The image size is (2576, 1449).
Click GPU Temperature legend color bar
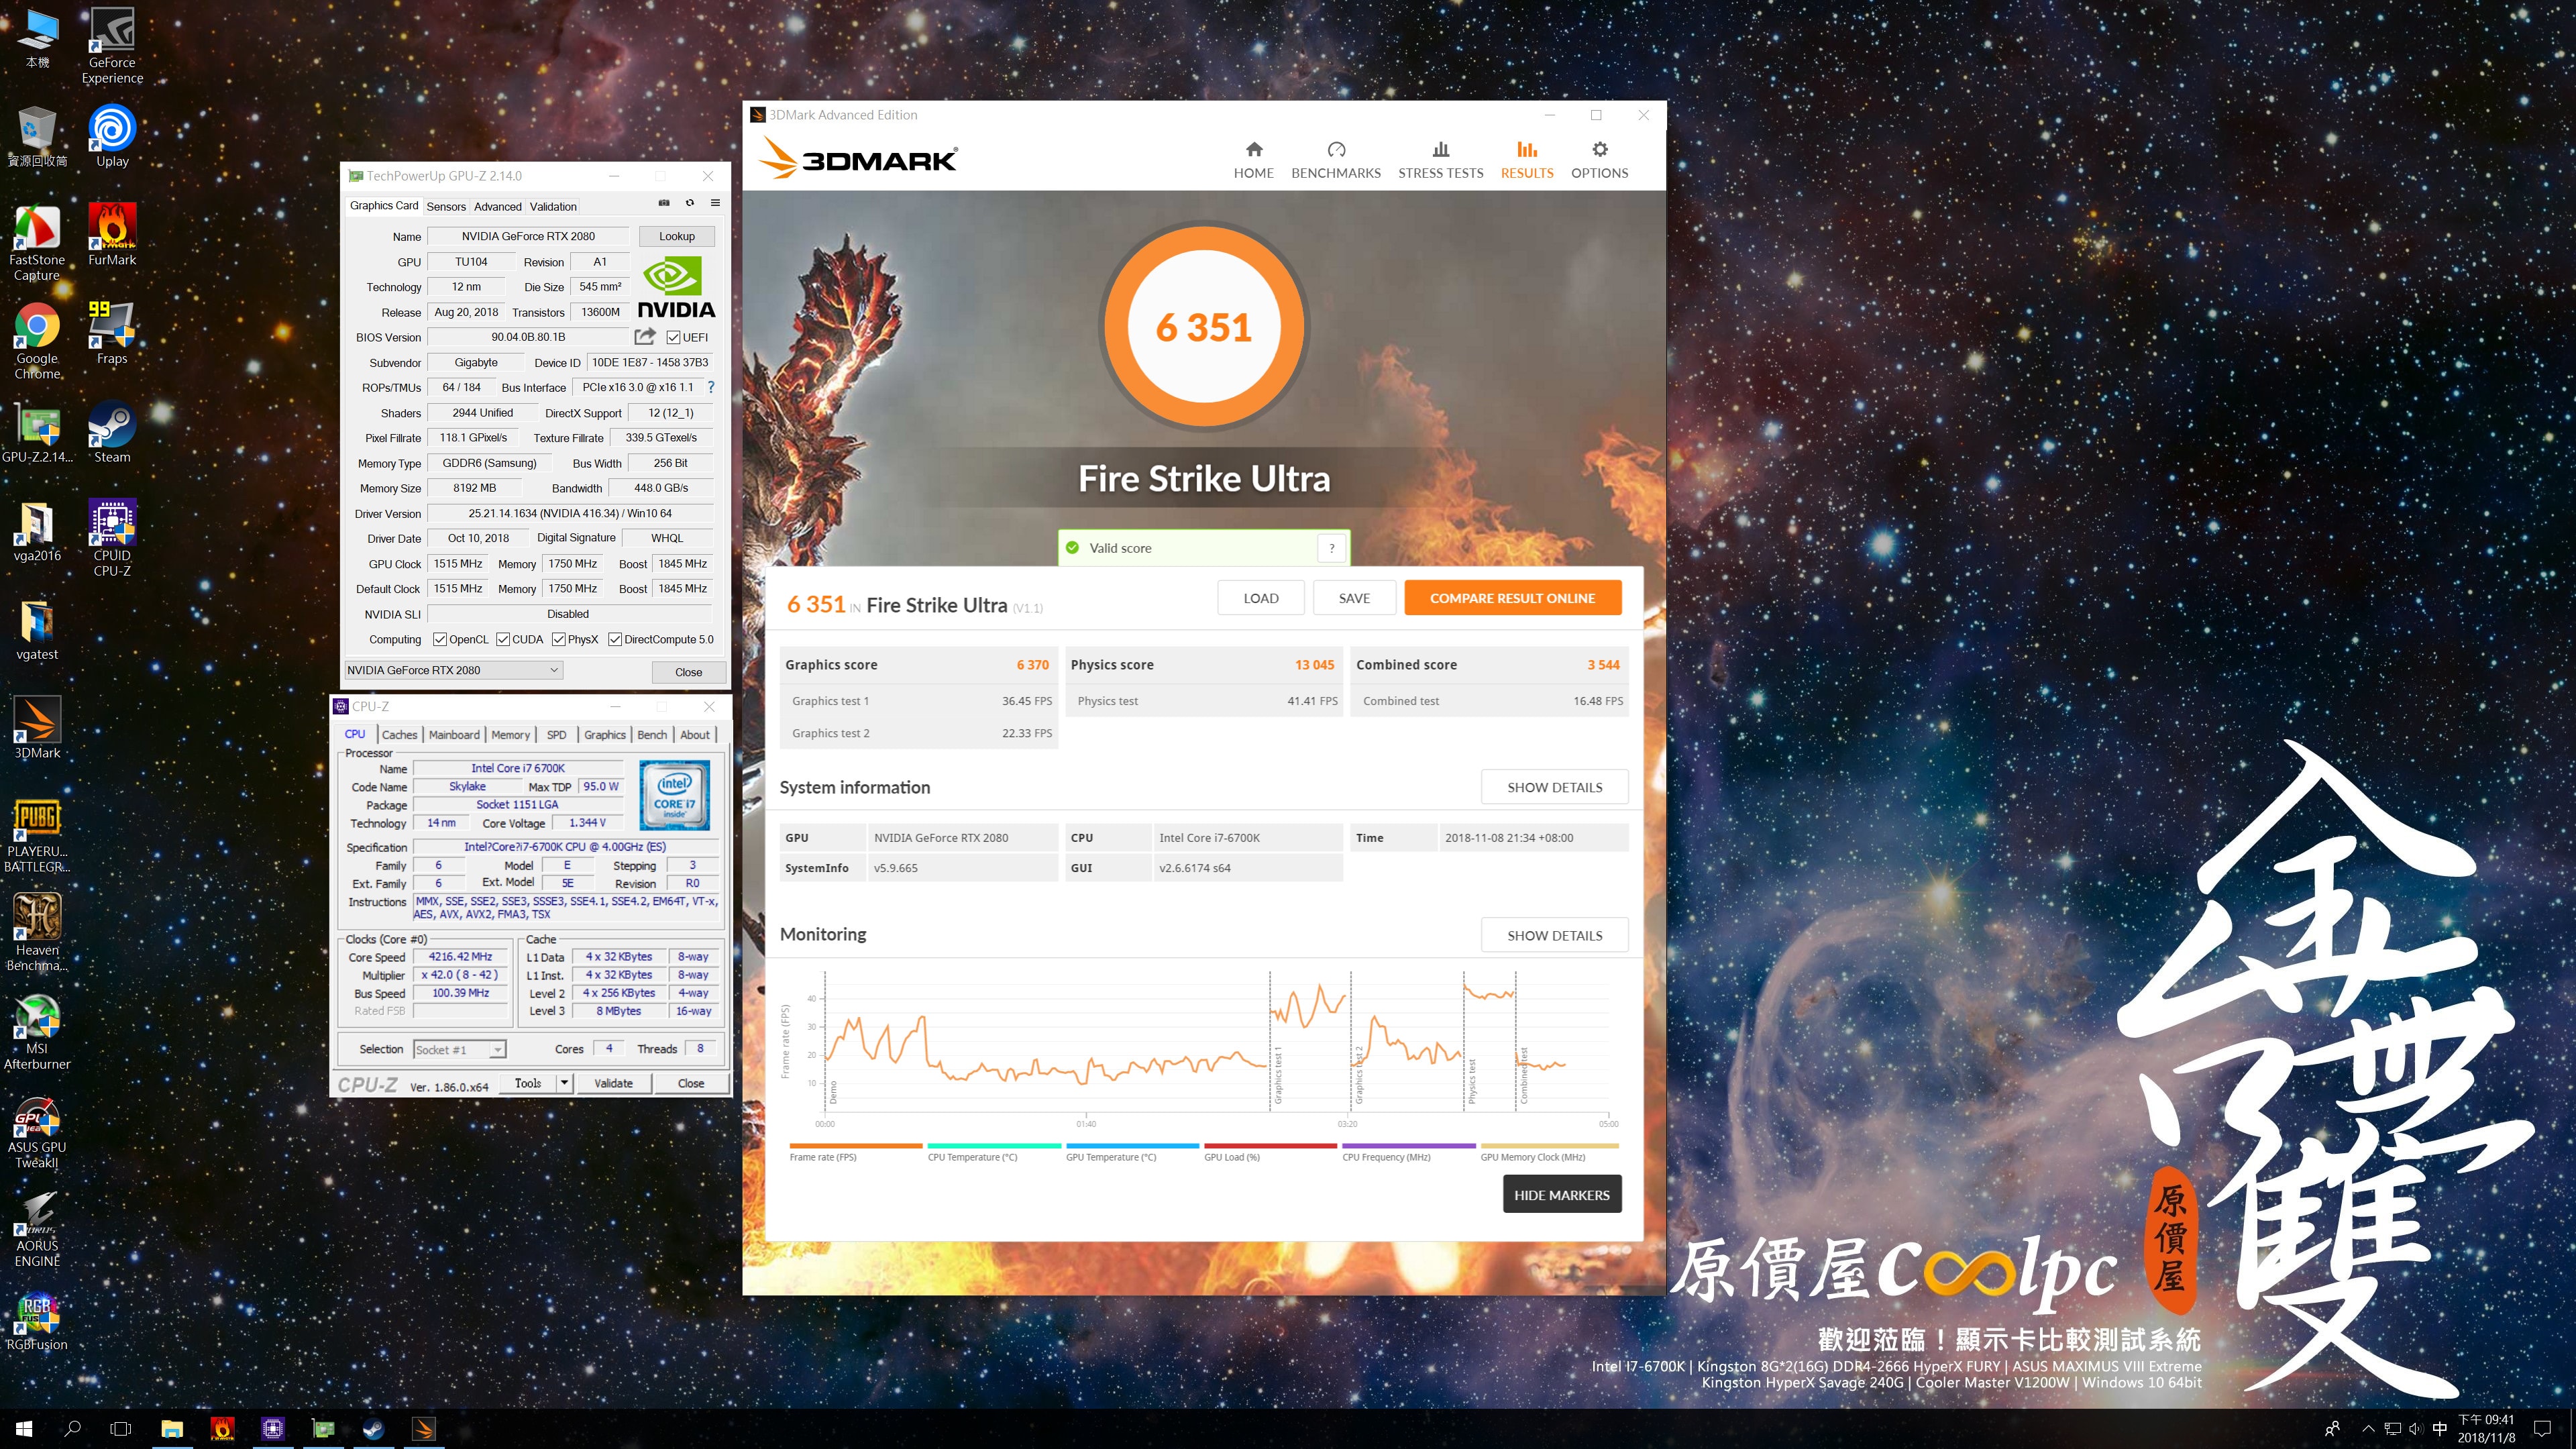pos(1132,1146)
